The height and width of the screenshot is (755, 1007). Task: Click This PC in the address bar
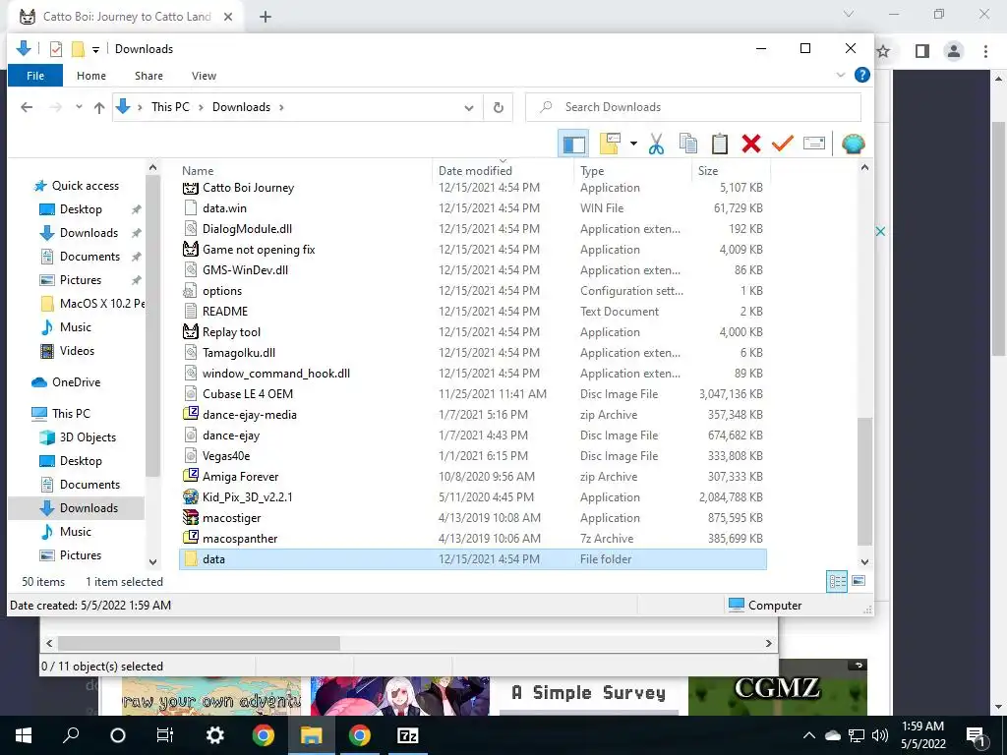[170, 107]
